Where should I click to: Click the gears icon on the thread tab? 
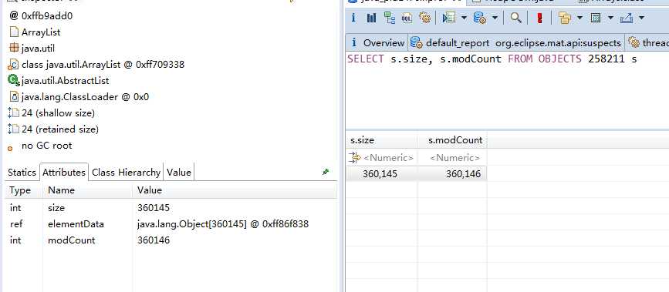pos(634,42)
